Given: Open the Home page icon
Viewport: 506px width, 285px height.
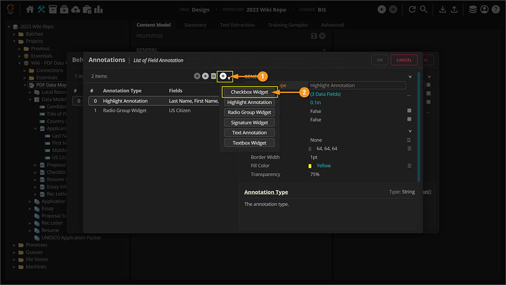Looking at the screenshot, I should coord(30,10).
